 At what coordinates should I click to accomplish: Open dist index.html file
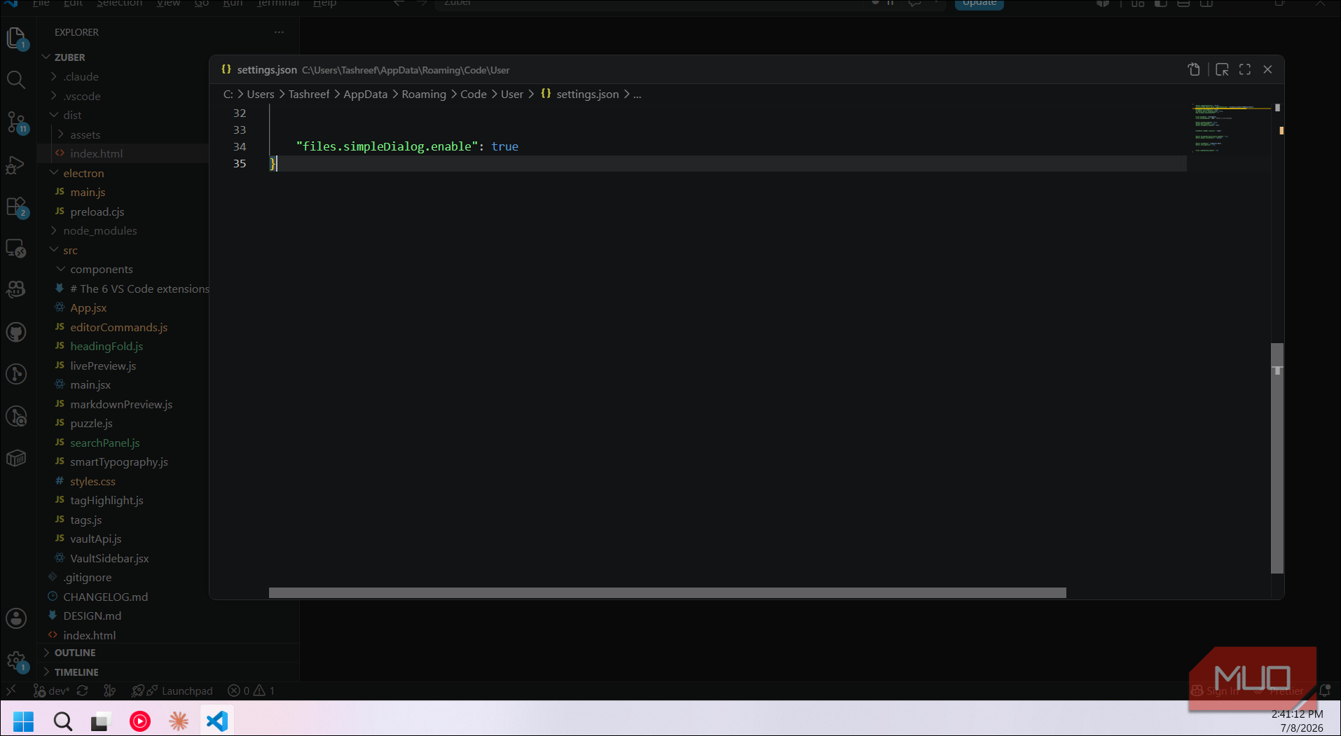pyautogui.click(x=96, y=153)
